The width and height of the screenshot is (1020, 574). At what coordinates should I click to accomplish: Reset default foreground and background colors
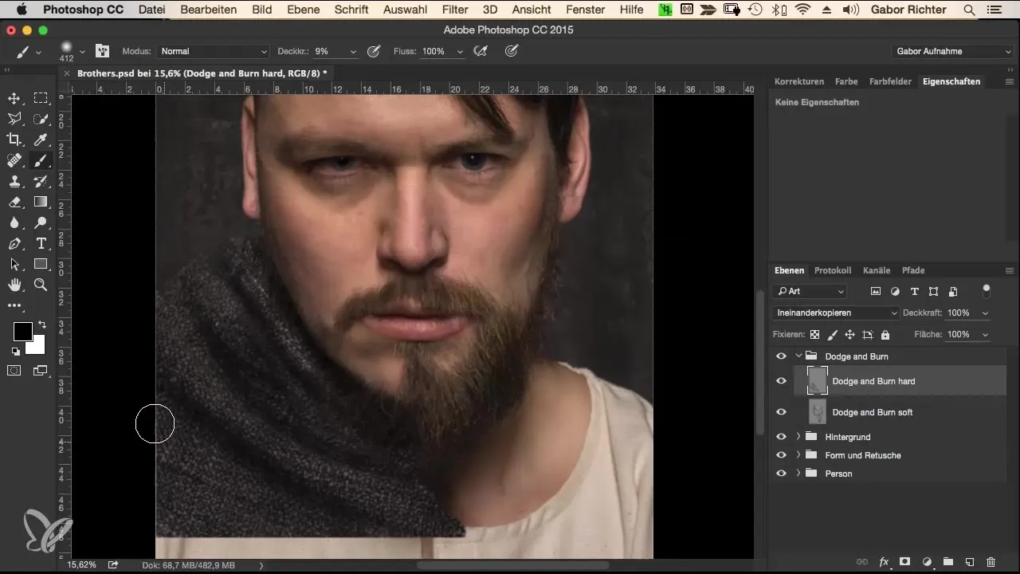(x=15, y=352)
